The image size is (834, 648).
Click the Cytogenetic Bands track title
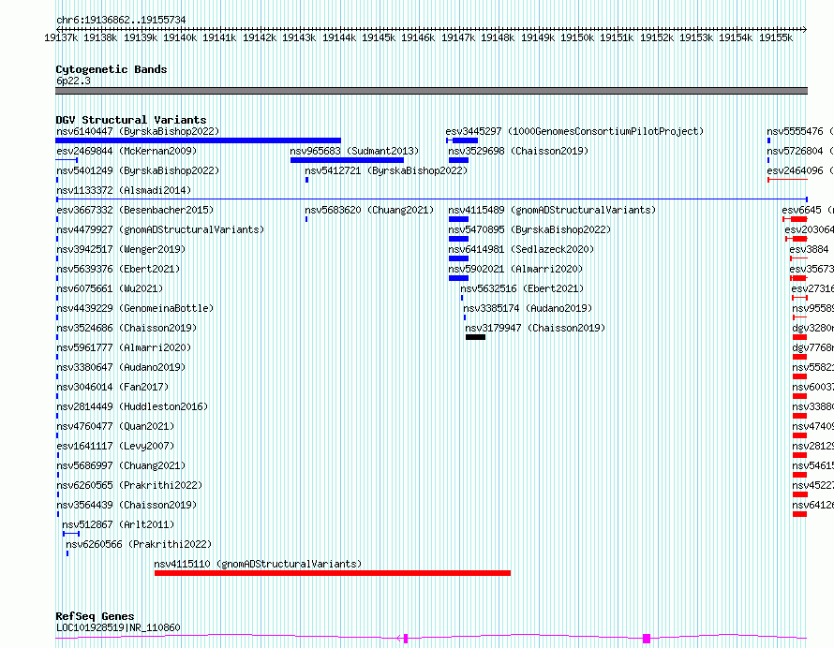tap(112, 69)
